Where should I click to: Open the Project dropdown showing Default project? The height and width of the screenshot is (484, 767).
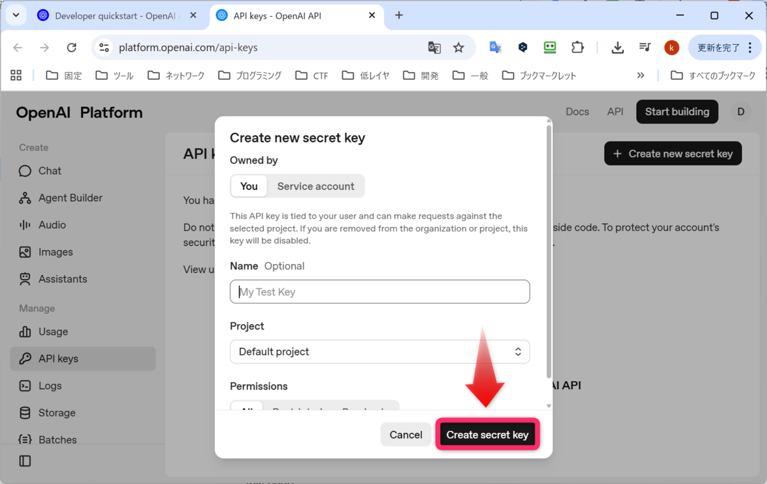[380, 352]
